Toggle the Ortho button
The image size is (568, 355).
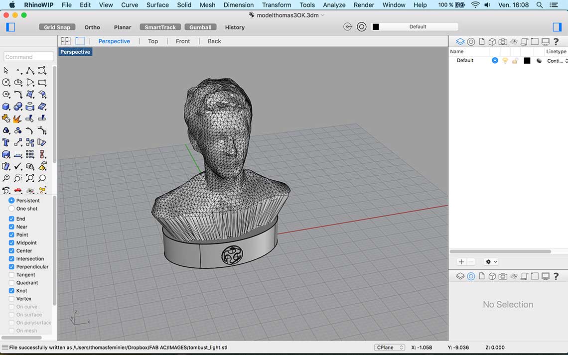tap(92, 27)
